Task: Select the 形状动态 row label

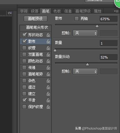Action: pos(36,35)
